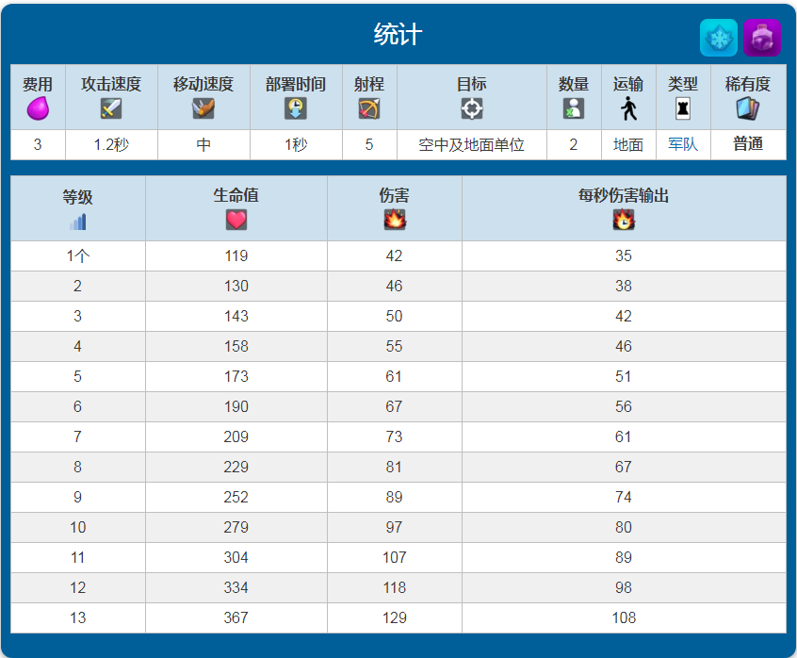Click DPS value 35
797x658 pixels.
(624, 255)
